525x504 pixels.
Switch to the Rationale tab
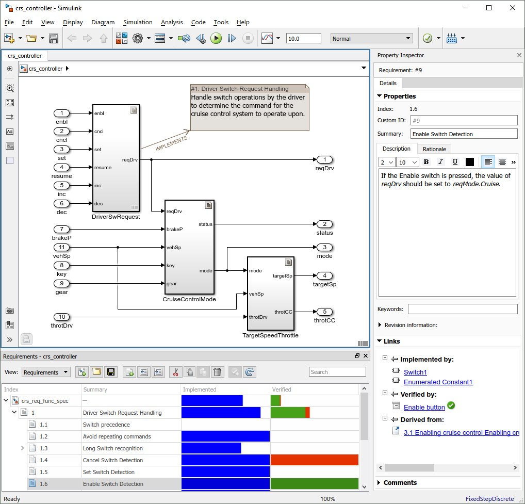(x=434, y=149)
